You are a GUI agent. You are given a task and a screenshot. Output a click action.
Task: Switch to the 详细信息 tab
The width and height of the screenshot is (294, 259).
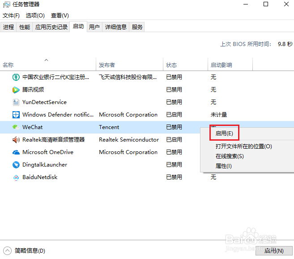tap(116, 27)
